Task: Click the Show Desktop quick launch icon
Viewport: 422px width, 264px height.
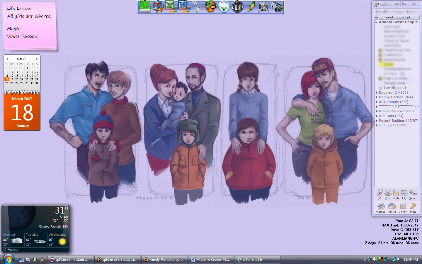Action: pos(21,260)
